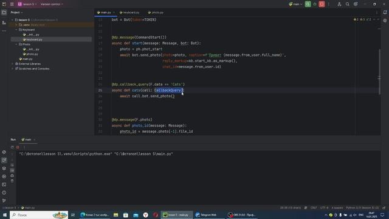The image size is (389, 219).
Task: Open the lesson 5 project dropdown
Action: click(27, 4)
